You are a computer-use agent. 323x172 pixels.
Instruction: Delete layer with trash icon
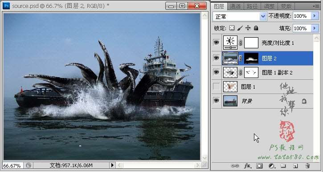pyautogui.click(x=307, y=166)
